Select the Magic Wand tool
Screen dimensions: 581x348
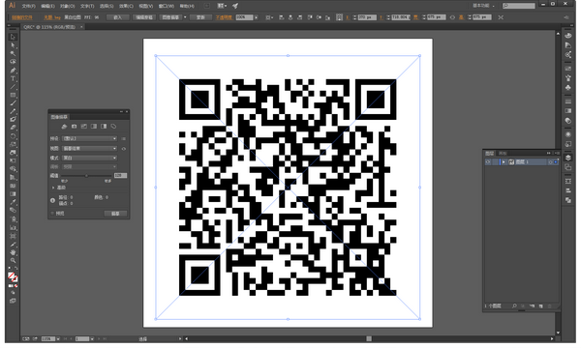point(13,53)
